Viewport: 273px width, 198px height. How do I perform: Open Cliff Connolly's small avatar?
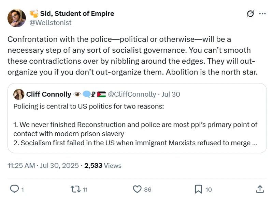(x=18, y=94)
